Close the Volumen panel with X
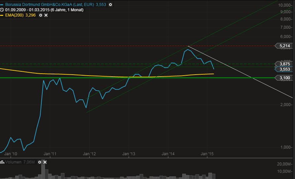The height and width of the screenshot is (179, 295). tap(45, 162)
